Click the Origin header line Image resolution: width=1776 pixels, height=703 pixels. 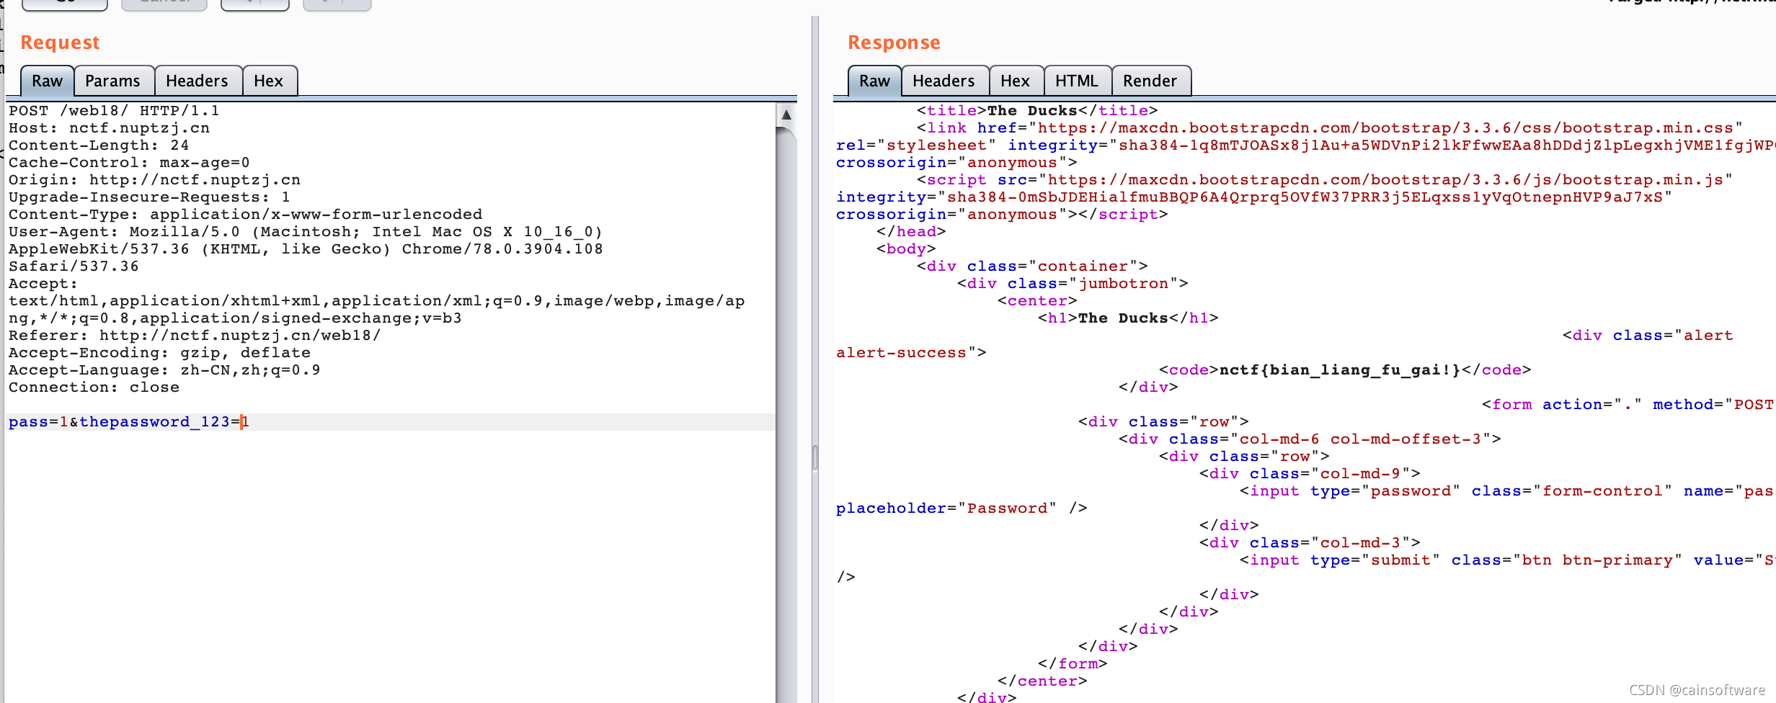[154, 180]
